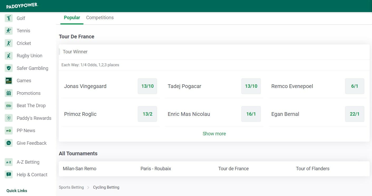
Task: Click the Tour De France section heading
Action: coord(76,37)
